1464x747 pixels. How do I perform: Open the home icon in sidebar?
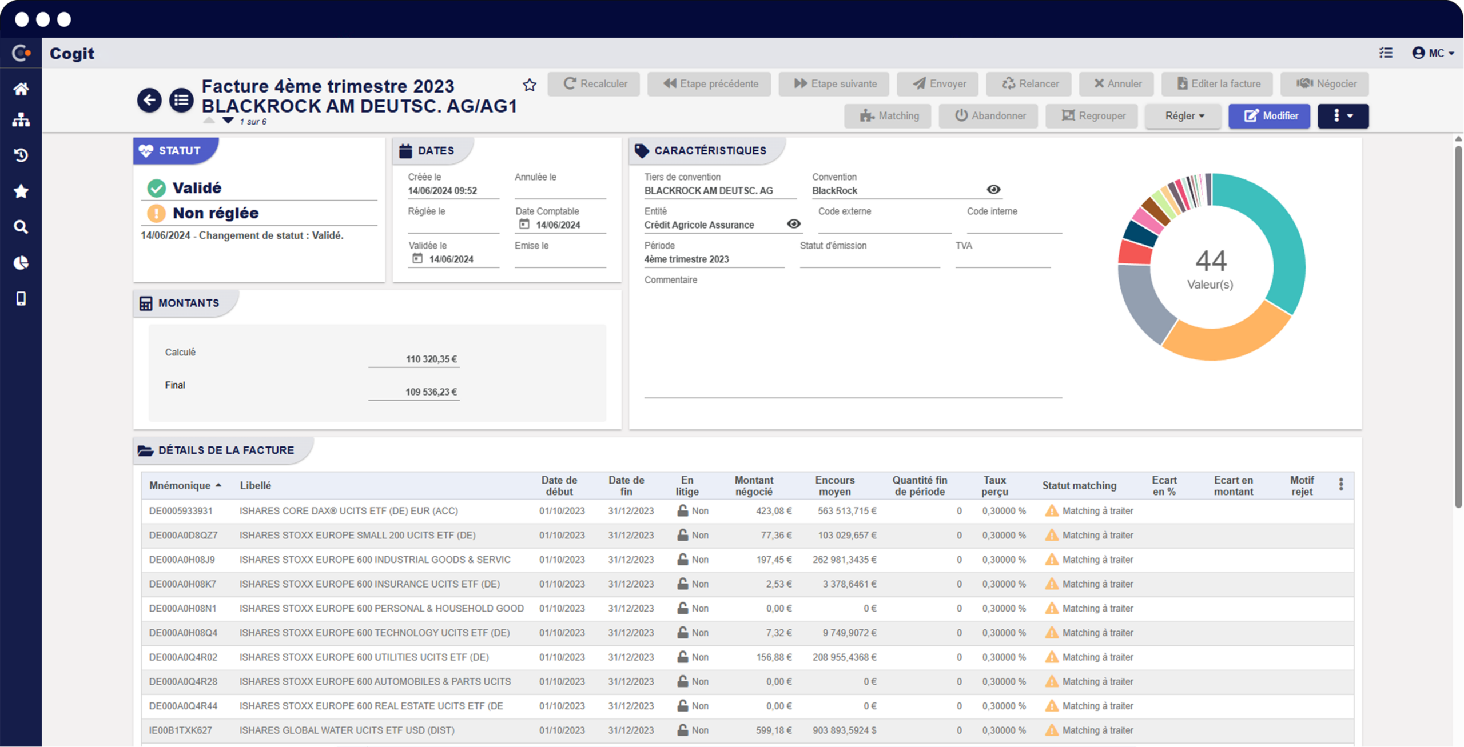pyautogui.click(x=21, y=89)
